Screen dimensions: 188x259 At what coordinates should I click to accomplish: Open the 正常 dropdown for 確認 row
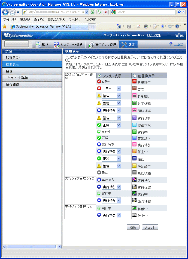point(111,158)
